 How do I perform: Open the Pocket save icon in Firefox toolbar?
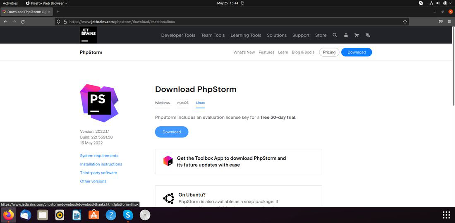click(x=441, y=22)
